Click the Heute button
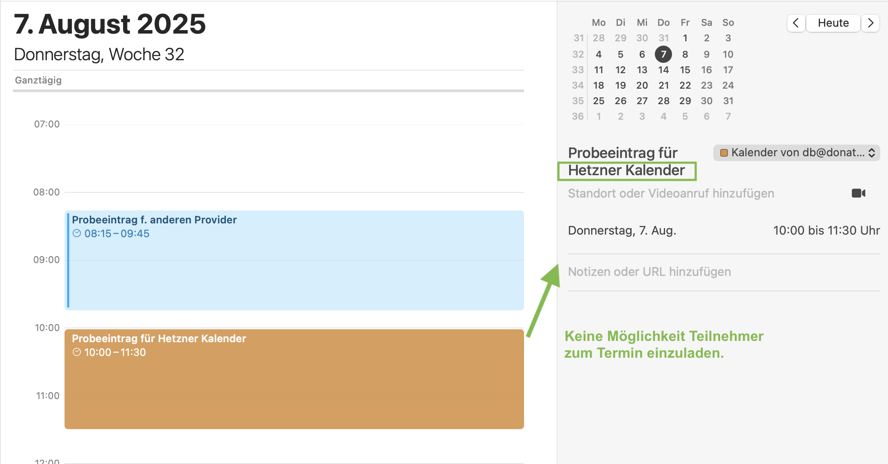This screenshot has width=888, height=464. click(x=833, y=23)
